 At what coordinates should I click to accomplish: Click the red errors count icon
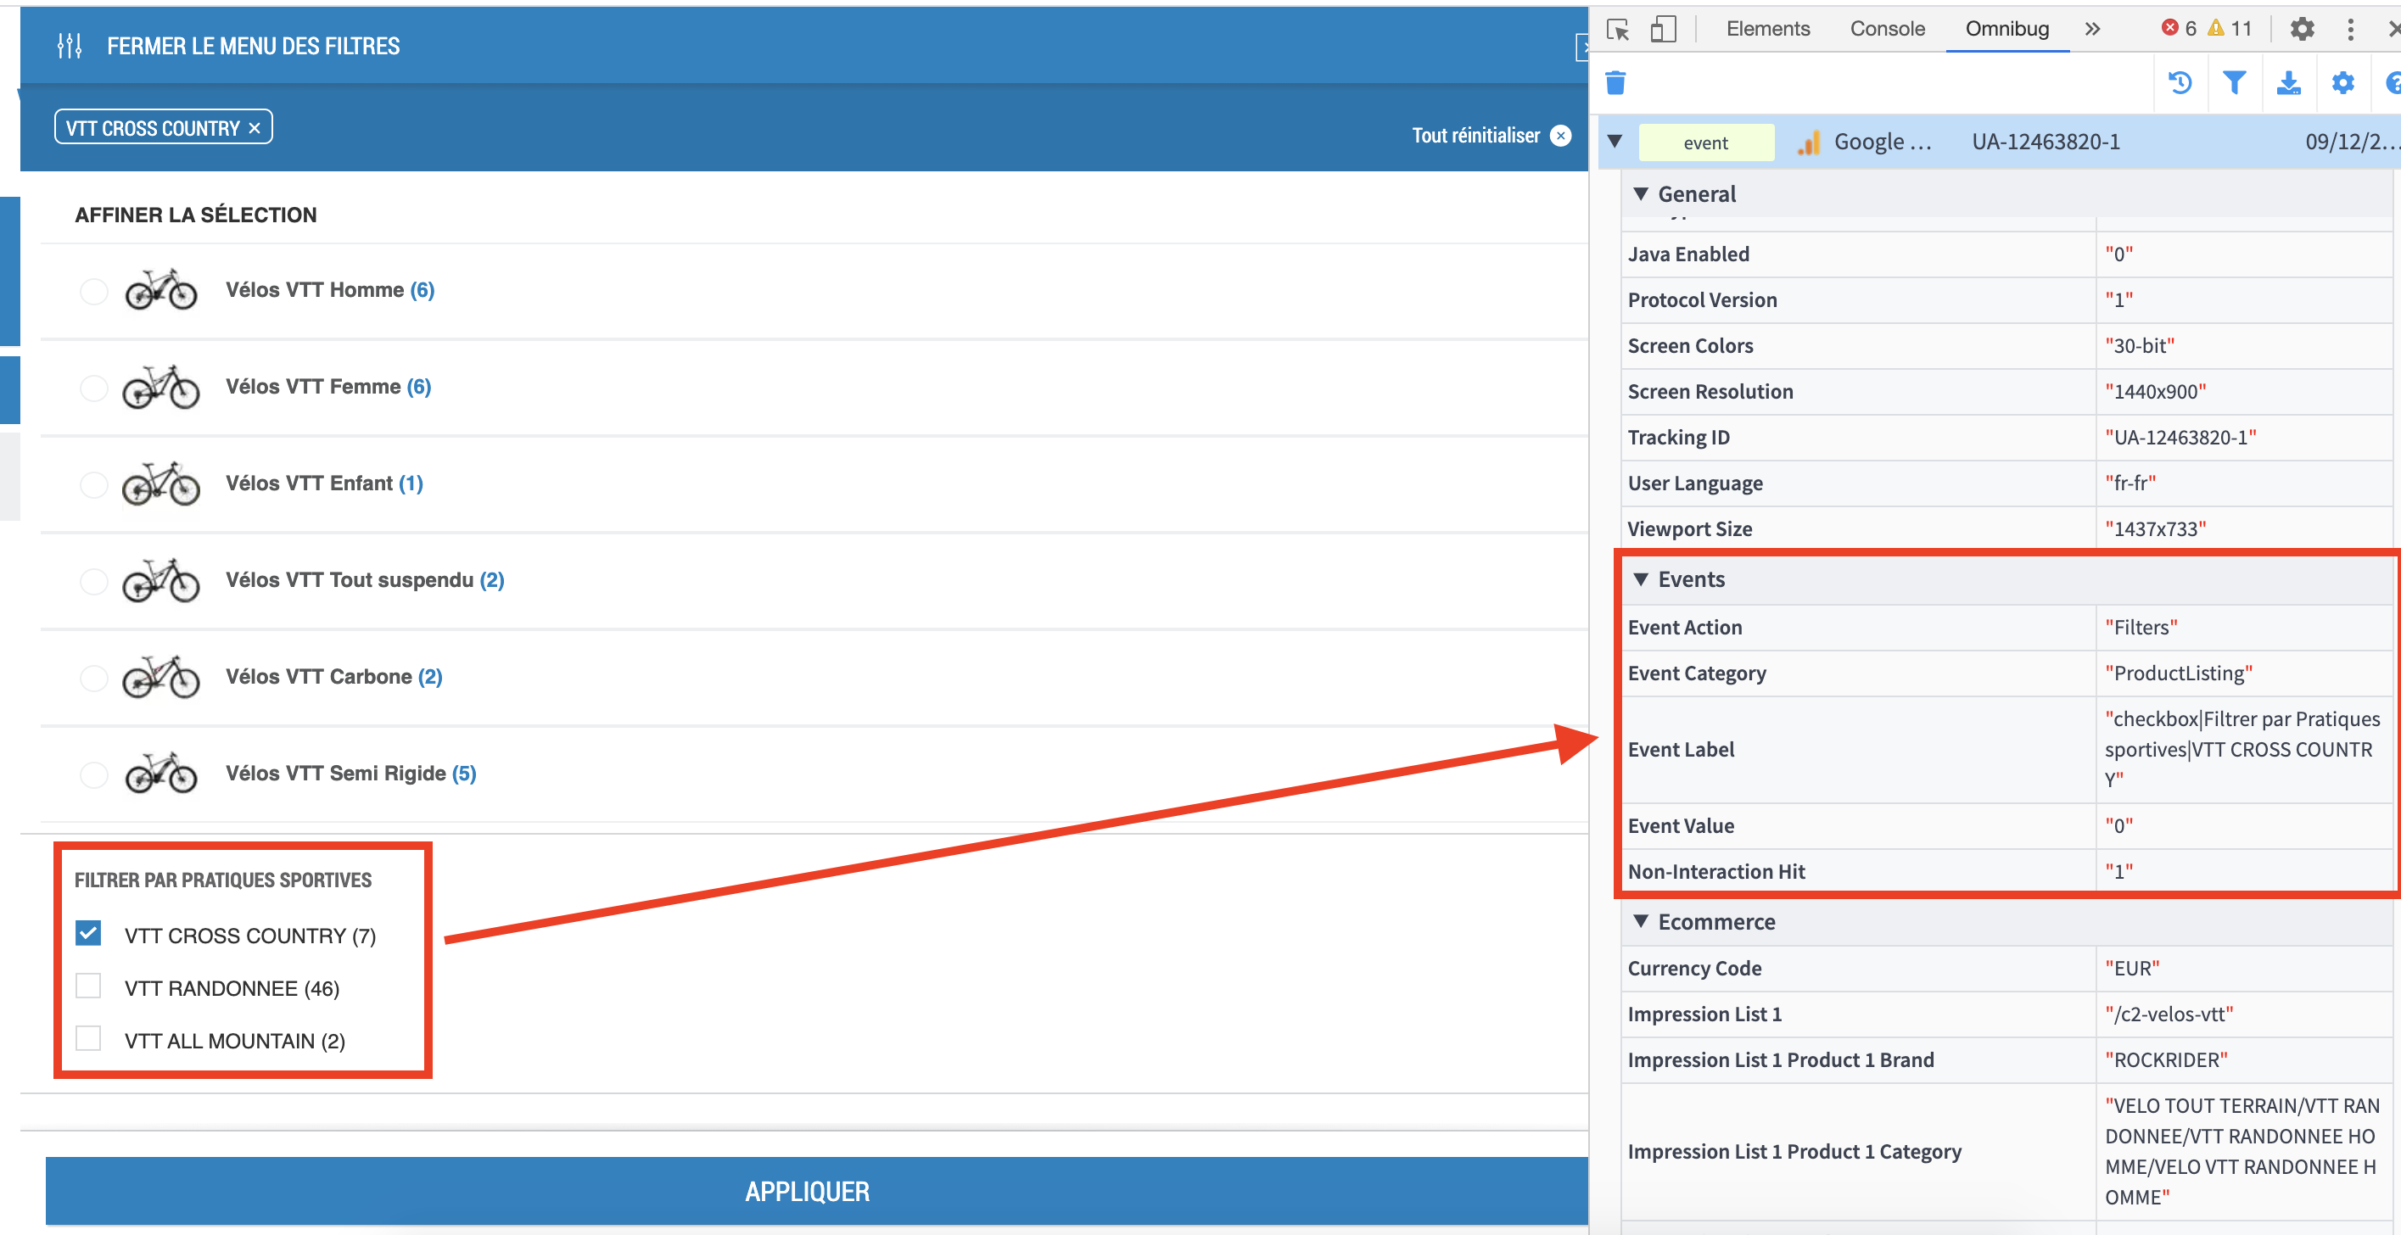(x=2170, y=28)
